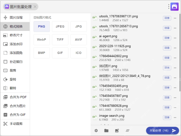Close the 图片批量处理 tag
Viewport: 181px width, 136px height.
(35, 7)
